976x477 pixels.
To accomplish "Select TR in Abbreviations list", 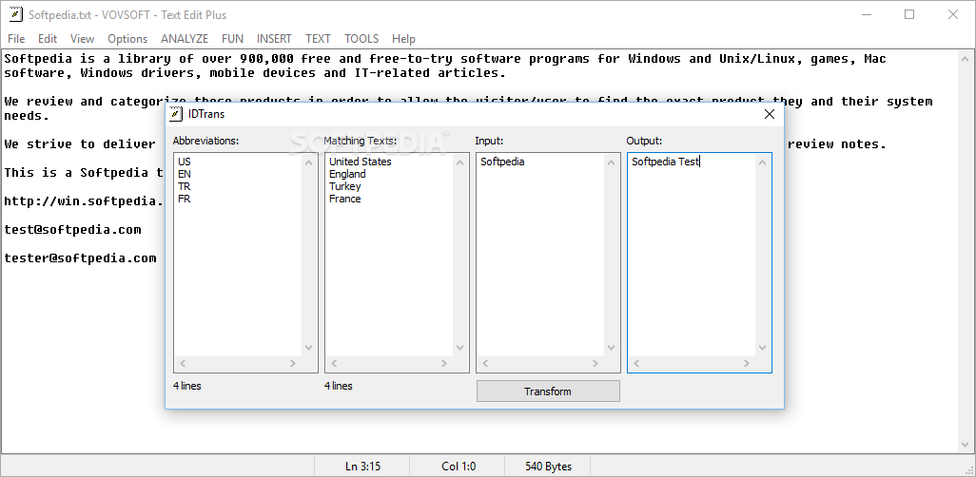I will (x=185, y=186).
